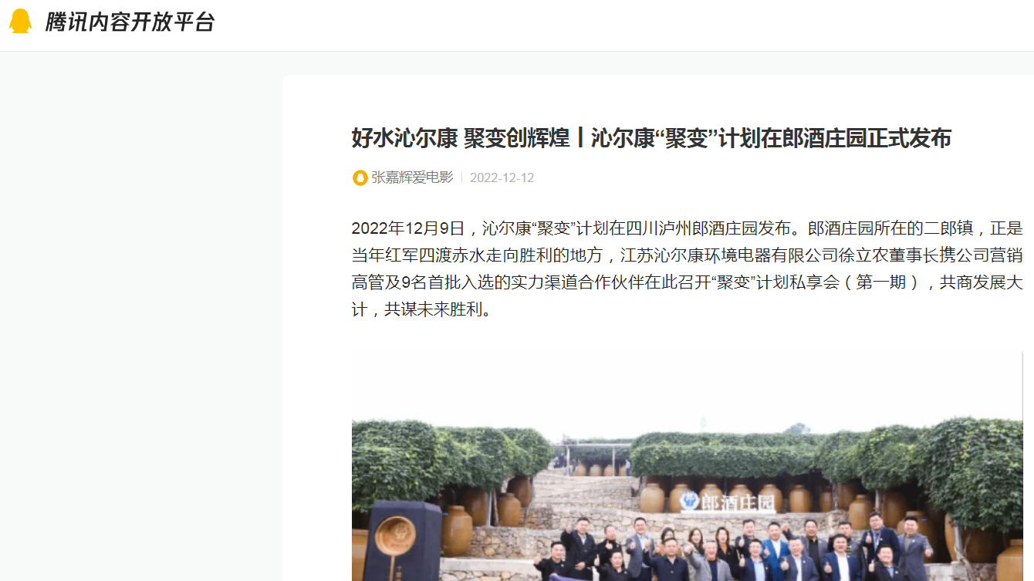Click the closing line 计，共谋未来胜利。
Image resolution: width=1034 pixels, height=581 pixels.
click(421, 309)
